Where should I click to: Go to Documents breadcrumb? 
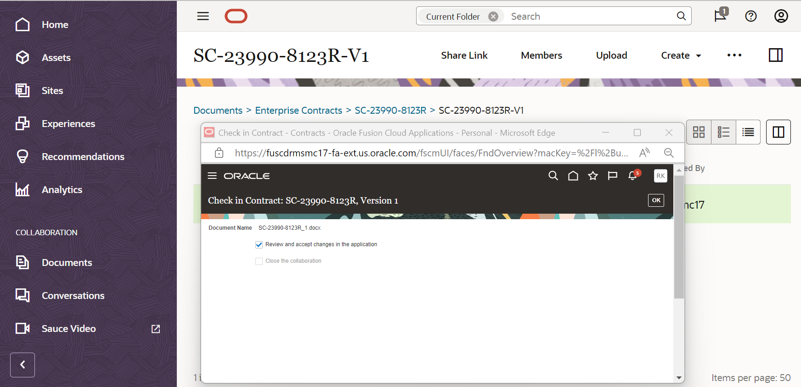(x=218, y=111)
